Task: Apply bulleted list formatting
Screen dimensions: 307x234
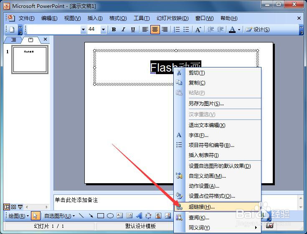Action: pyautogui.click(x=186, y=30)
